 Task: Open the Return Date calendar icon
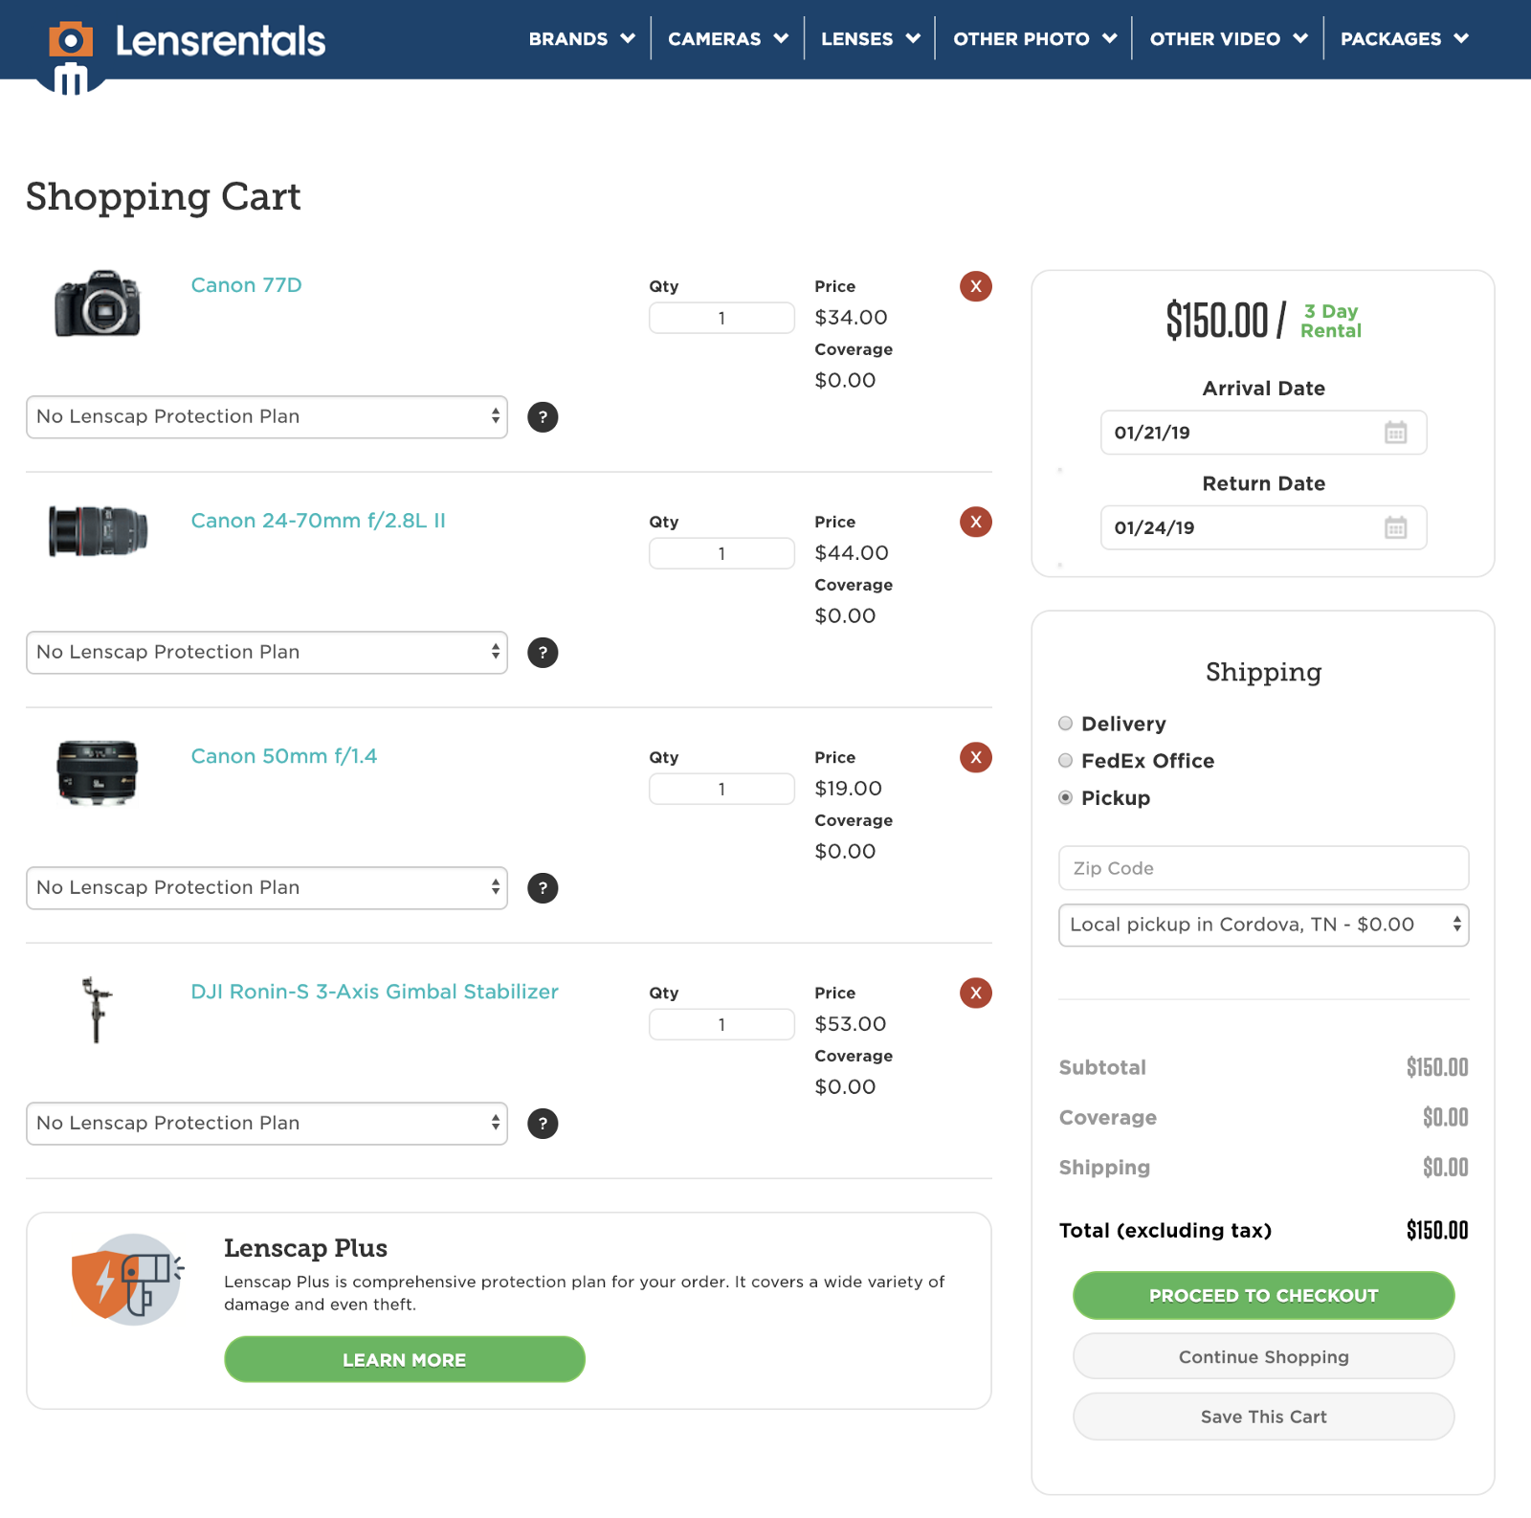[x=1396, y=527]
